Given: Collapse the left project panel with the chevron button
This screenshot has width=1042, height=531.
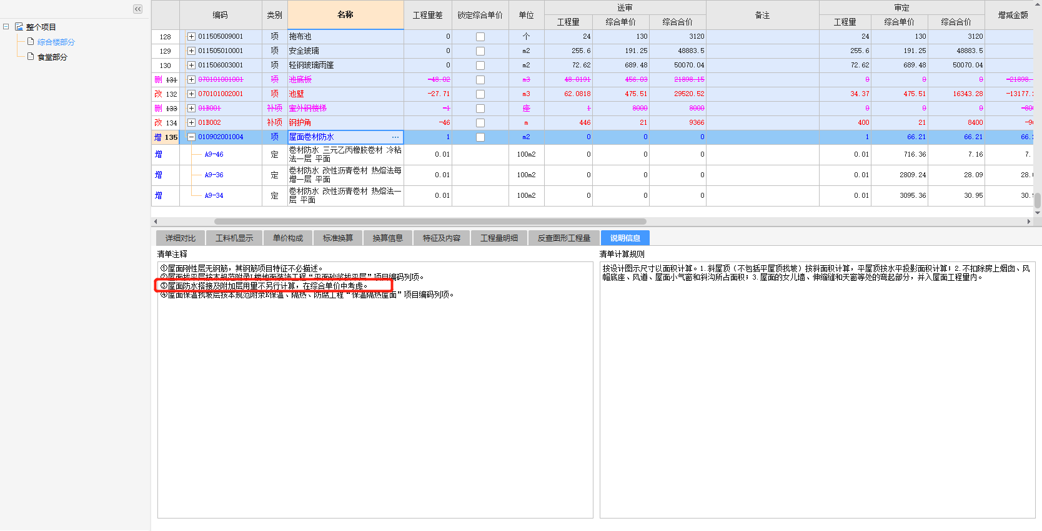Looking at the screenshot, I should (137, 9).
